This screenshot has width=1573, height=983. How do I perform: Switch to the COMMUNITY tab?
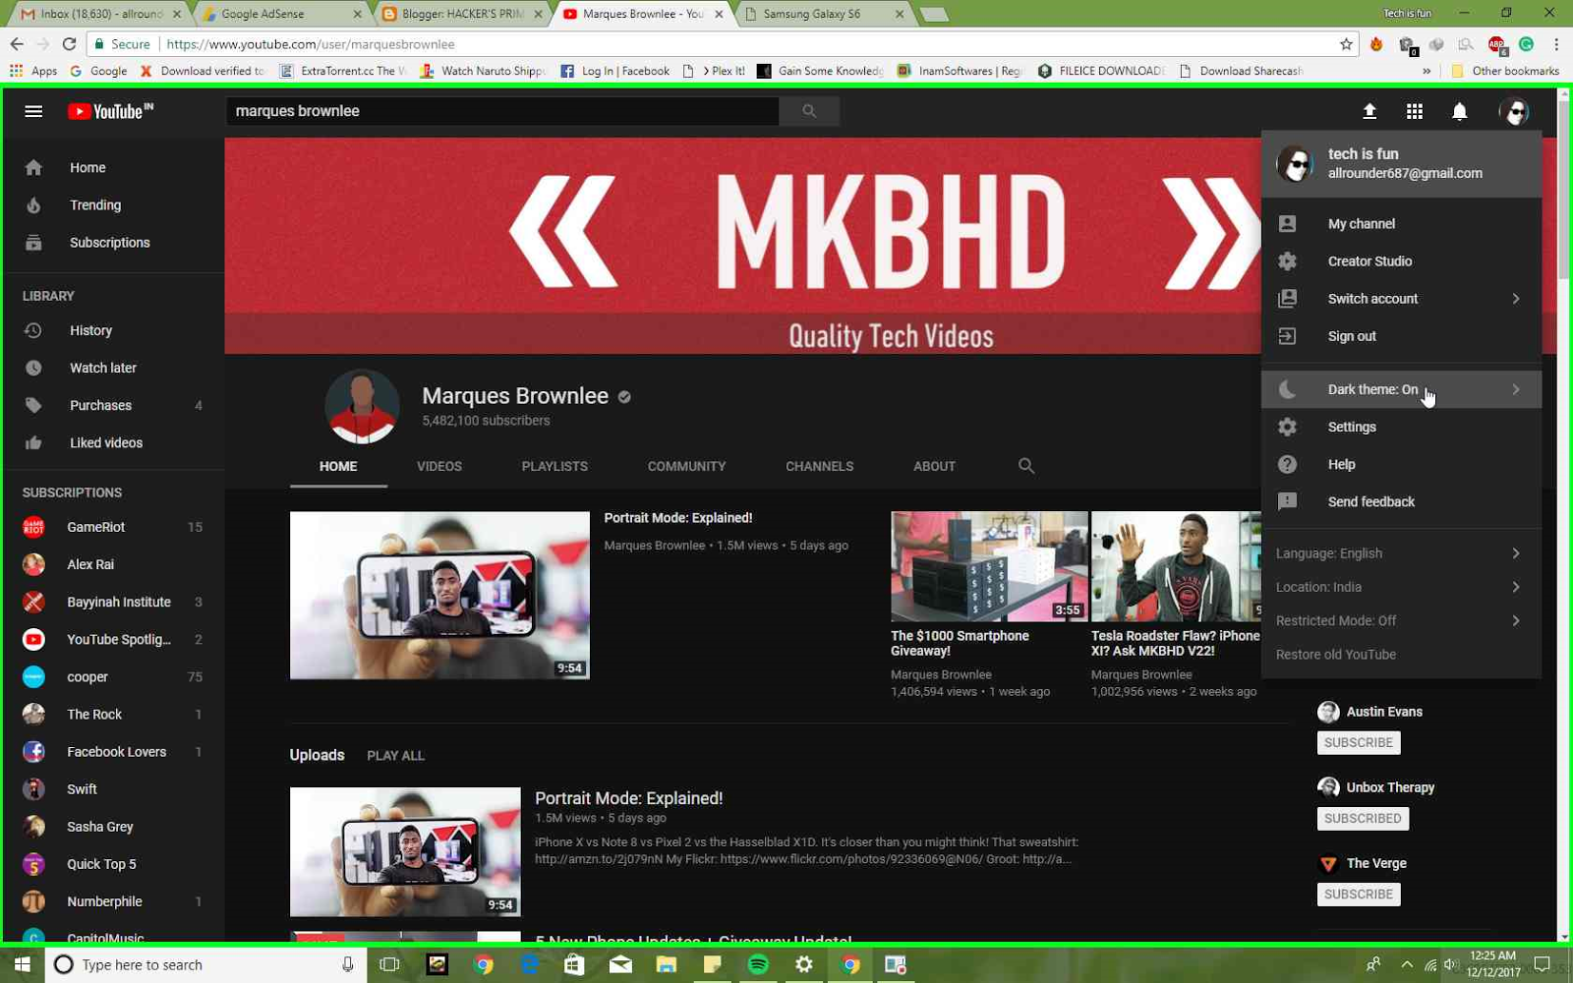686,466
